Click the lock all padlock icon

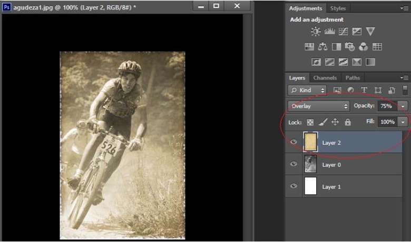347,122
